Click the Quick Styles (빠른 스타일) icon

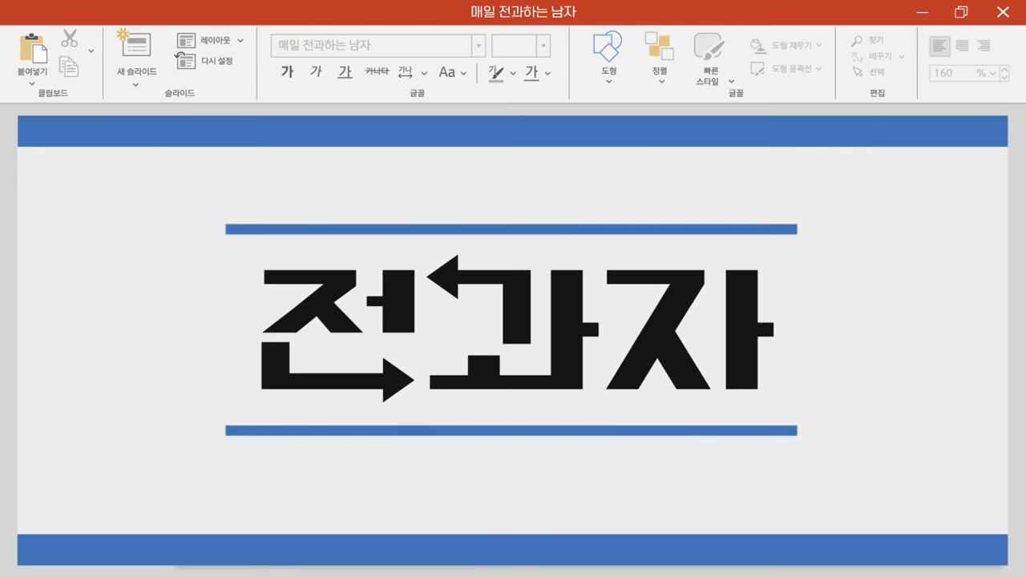(x=708, y=46)
